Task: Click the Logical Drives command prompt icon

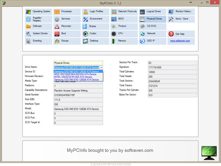Action: [142, 12]
